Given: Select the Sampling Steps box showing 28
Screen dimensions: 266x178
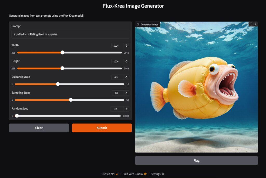Looking at the screenshot, I should point(118,93).
